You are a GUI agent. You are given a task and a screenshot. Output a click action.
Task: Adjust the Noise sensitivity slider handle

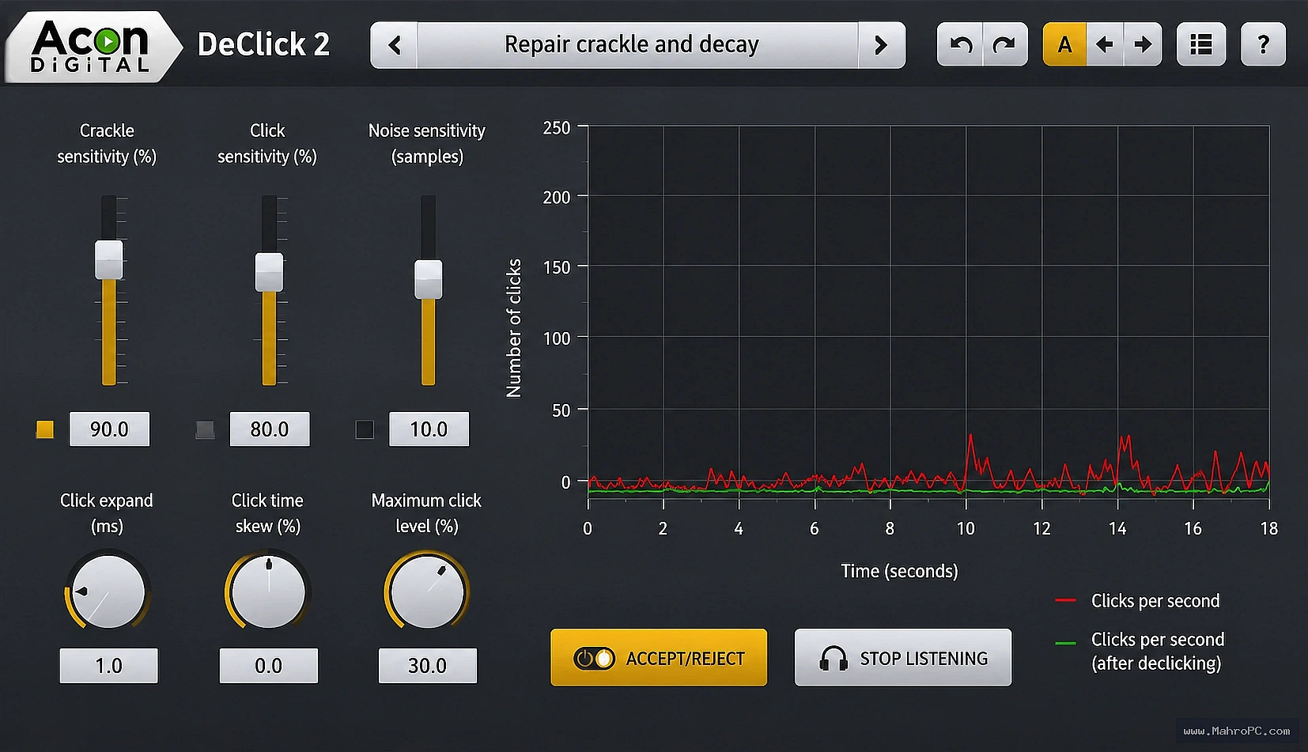point(429,279)
